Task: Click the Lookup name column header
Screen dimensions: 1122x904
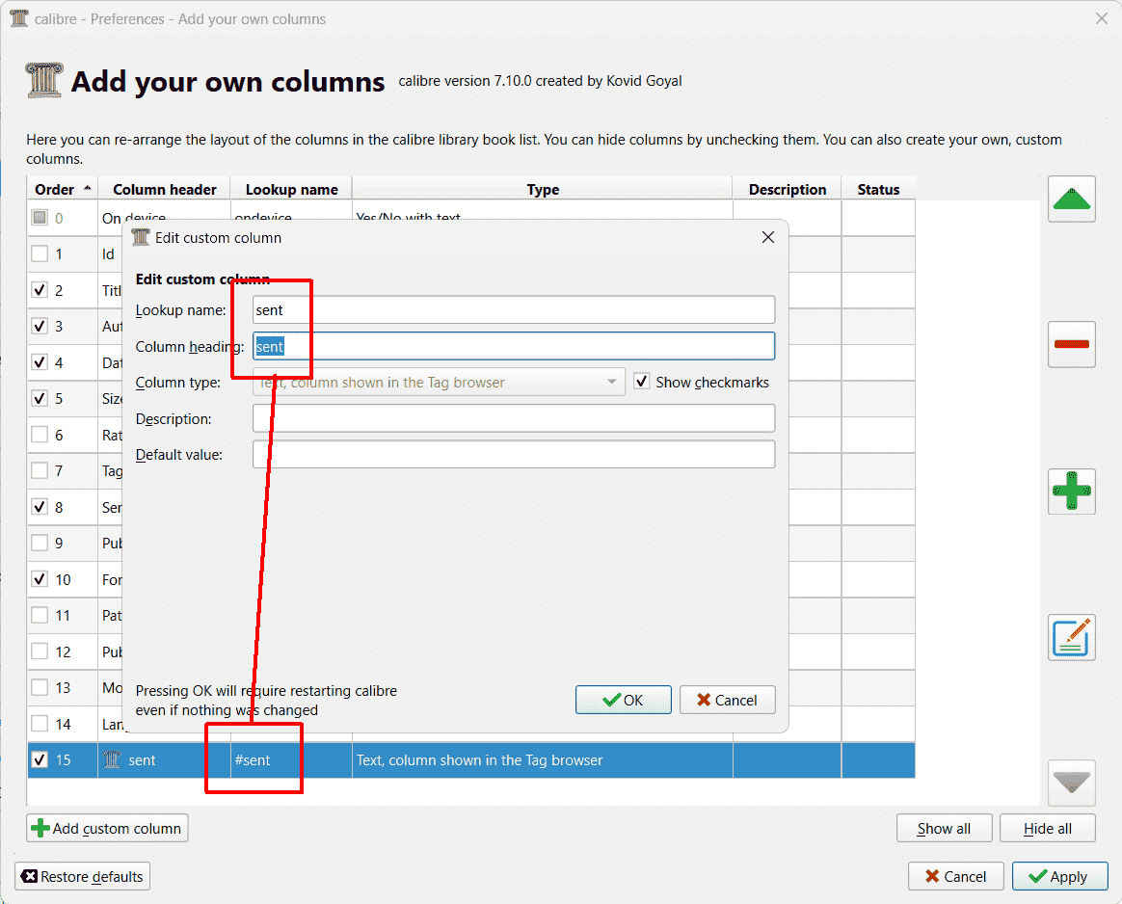Action: click(291, 189)
